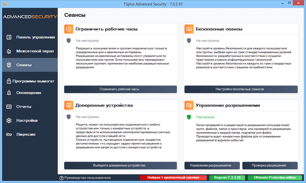Click the Проверка разрешений button
This screenshot has height=183, width=306.
(270, 165)
